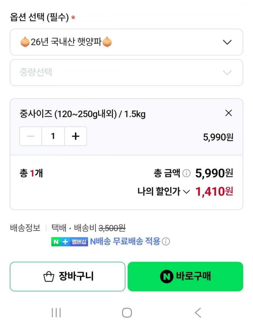Increase quantity with the plus button

(x=76, y=136)
